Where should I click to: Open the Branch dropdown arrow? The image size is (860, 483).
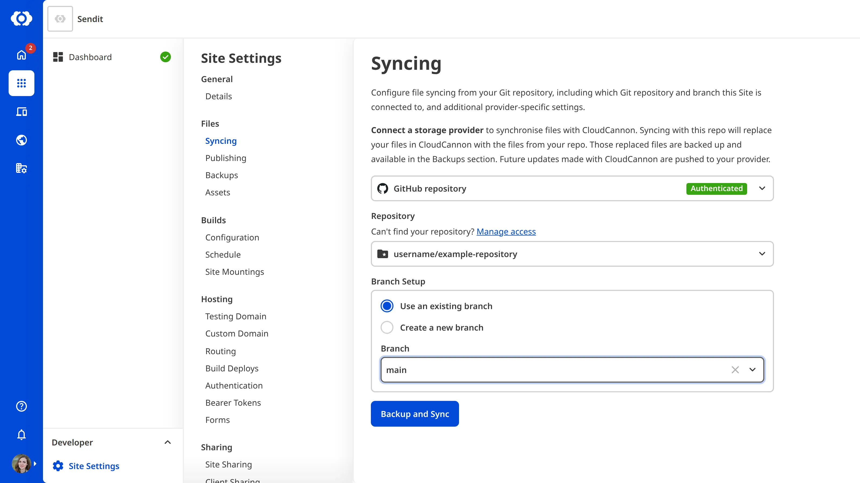point(752,370)
